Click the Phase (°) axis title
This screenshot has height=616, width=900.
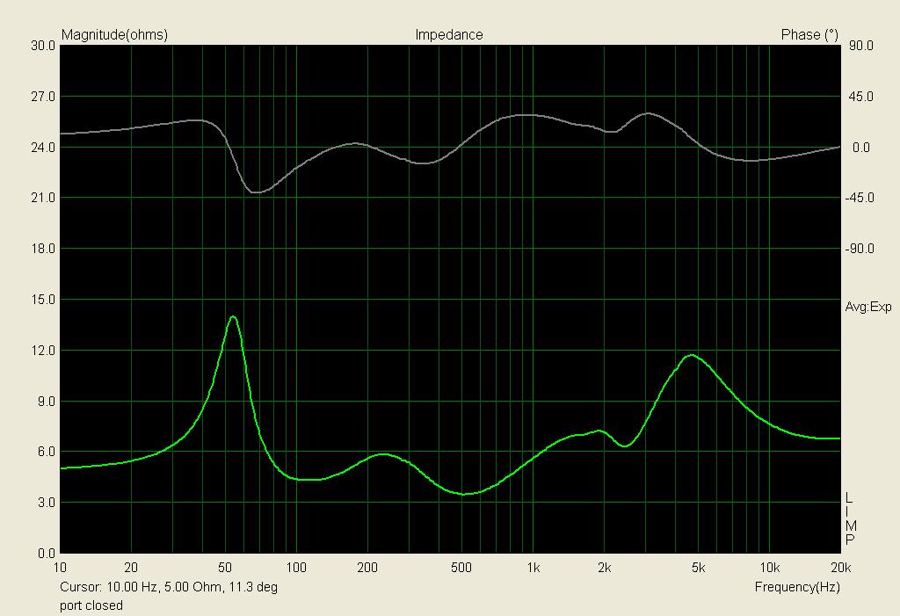(x=809, y=35)
